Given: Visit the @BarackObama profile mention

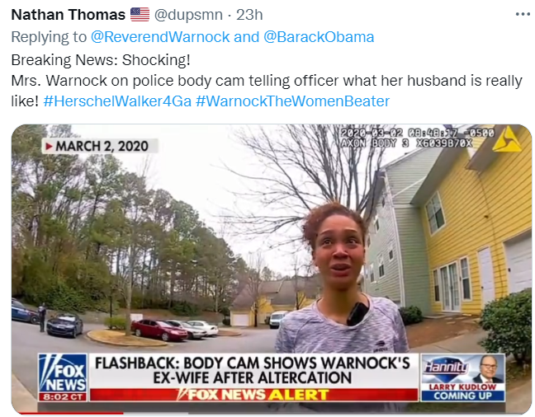Looking at the screenshot, I should click(319, 37).
